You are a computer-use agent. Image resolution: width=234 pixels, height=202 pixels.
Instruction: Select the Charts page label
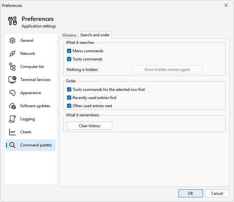pyautogui.click(x=26, y=132)
